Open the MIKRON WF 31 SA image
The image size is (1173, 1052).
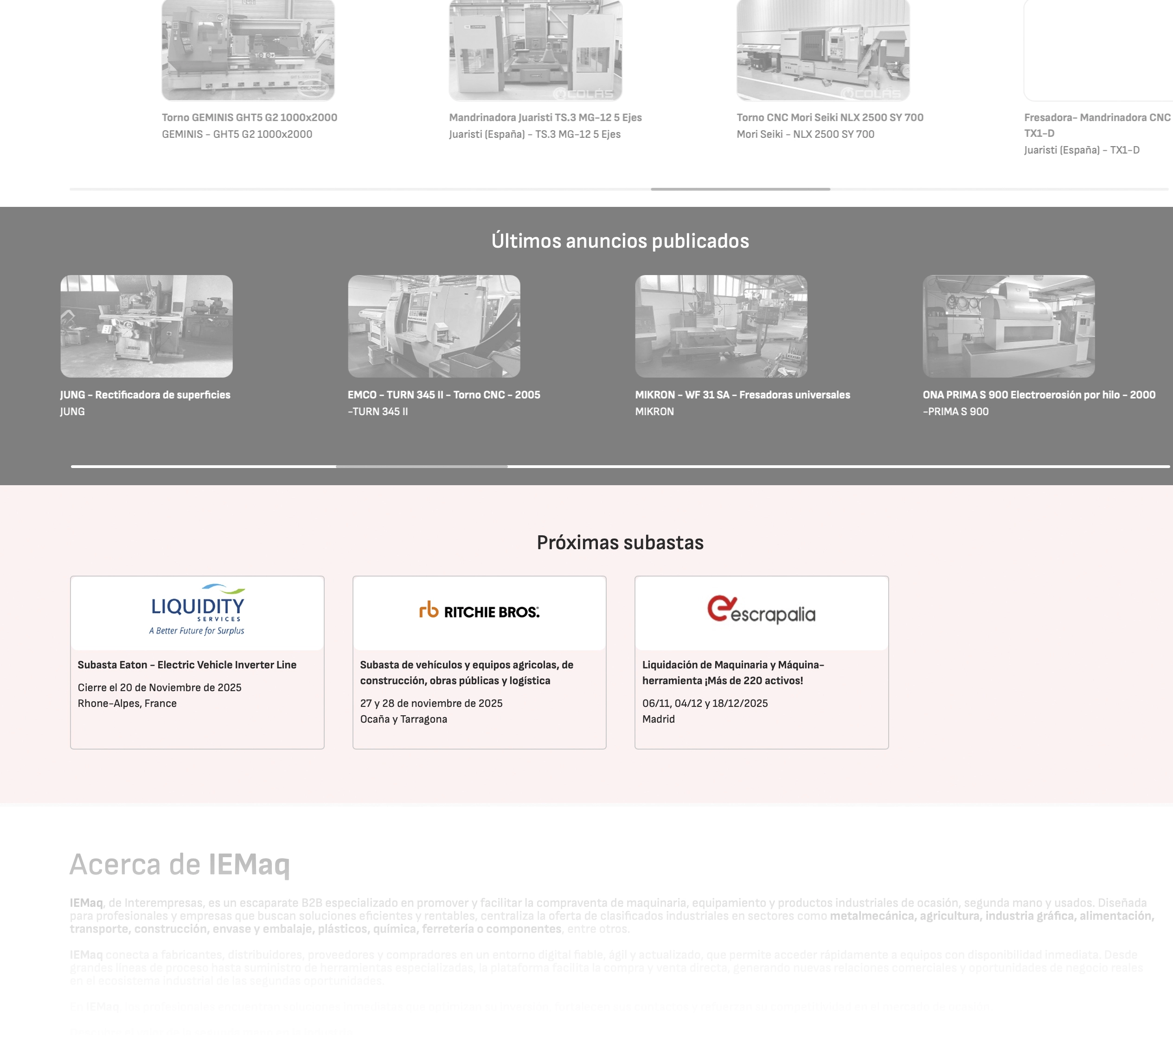pos(721,326)
